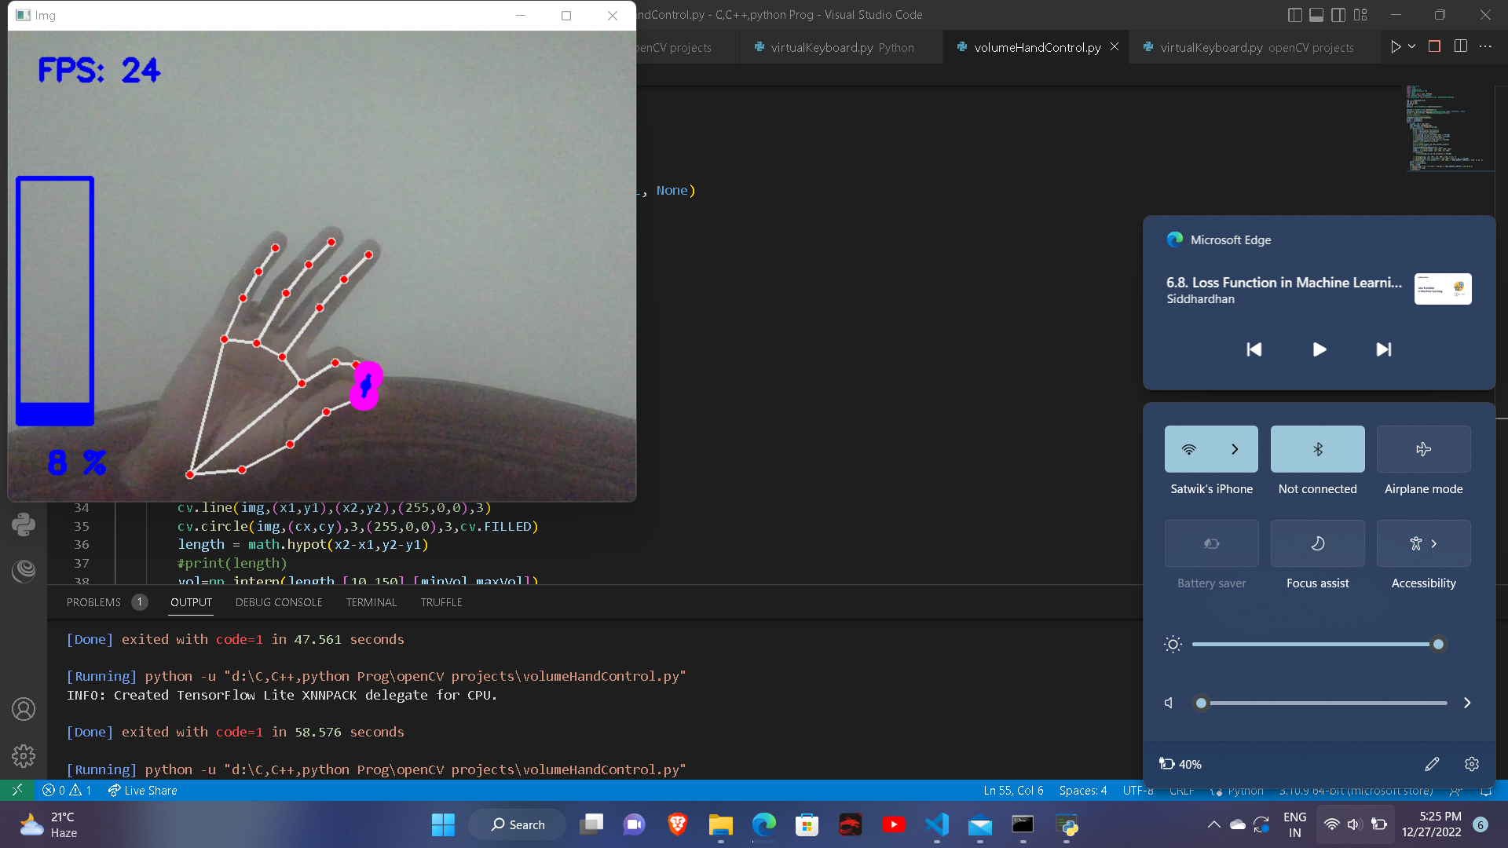
Task: Run the Python file with the play icon
Action: pos(1396,46)
